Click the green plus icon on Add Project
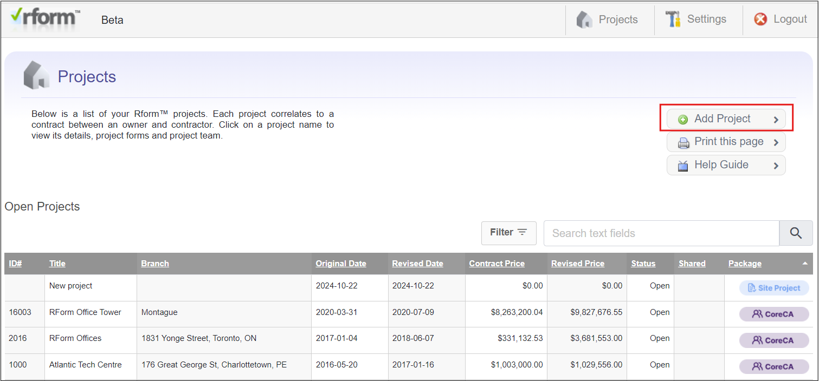 point(683,120)
